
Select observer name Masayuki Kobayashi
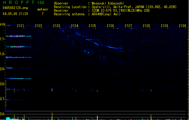click(108, 3)
